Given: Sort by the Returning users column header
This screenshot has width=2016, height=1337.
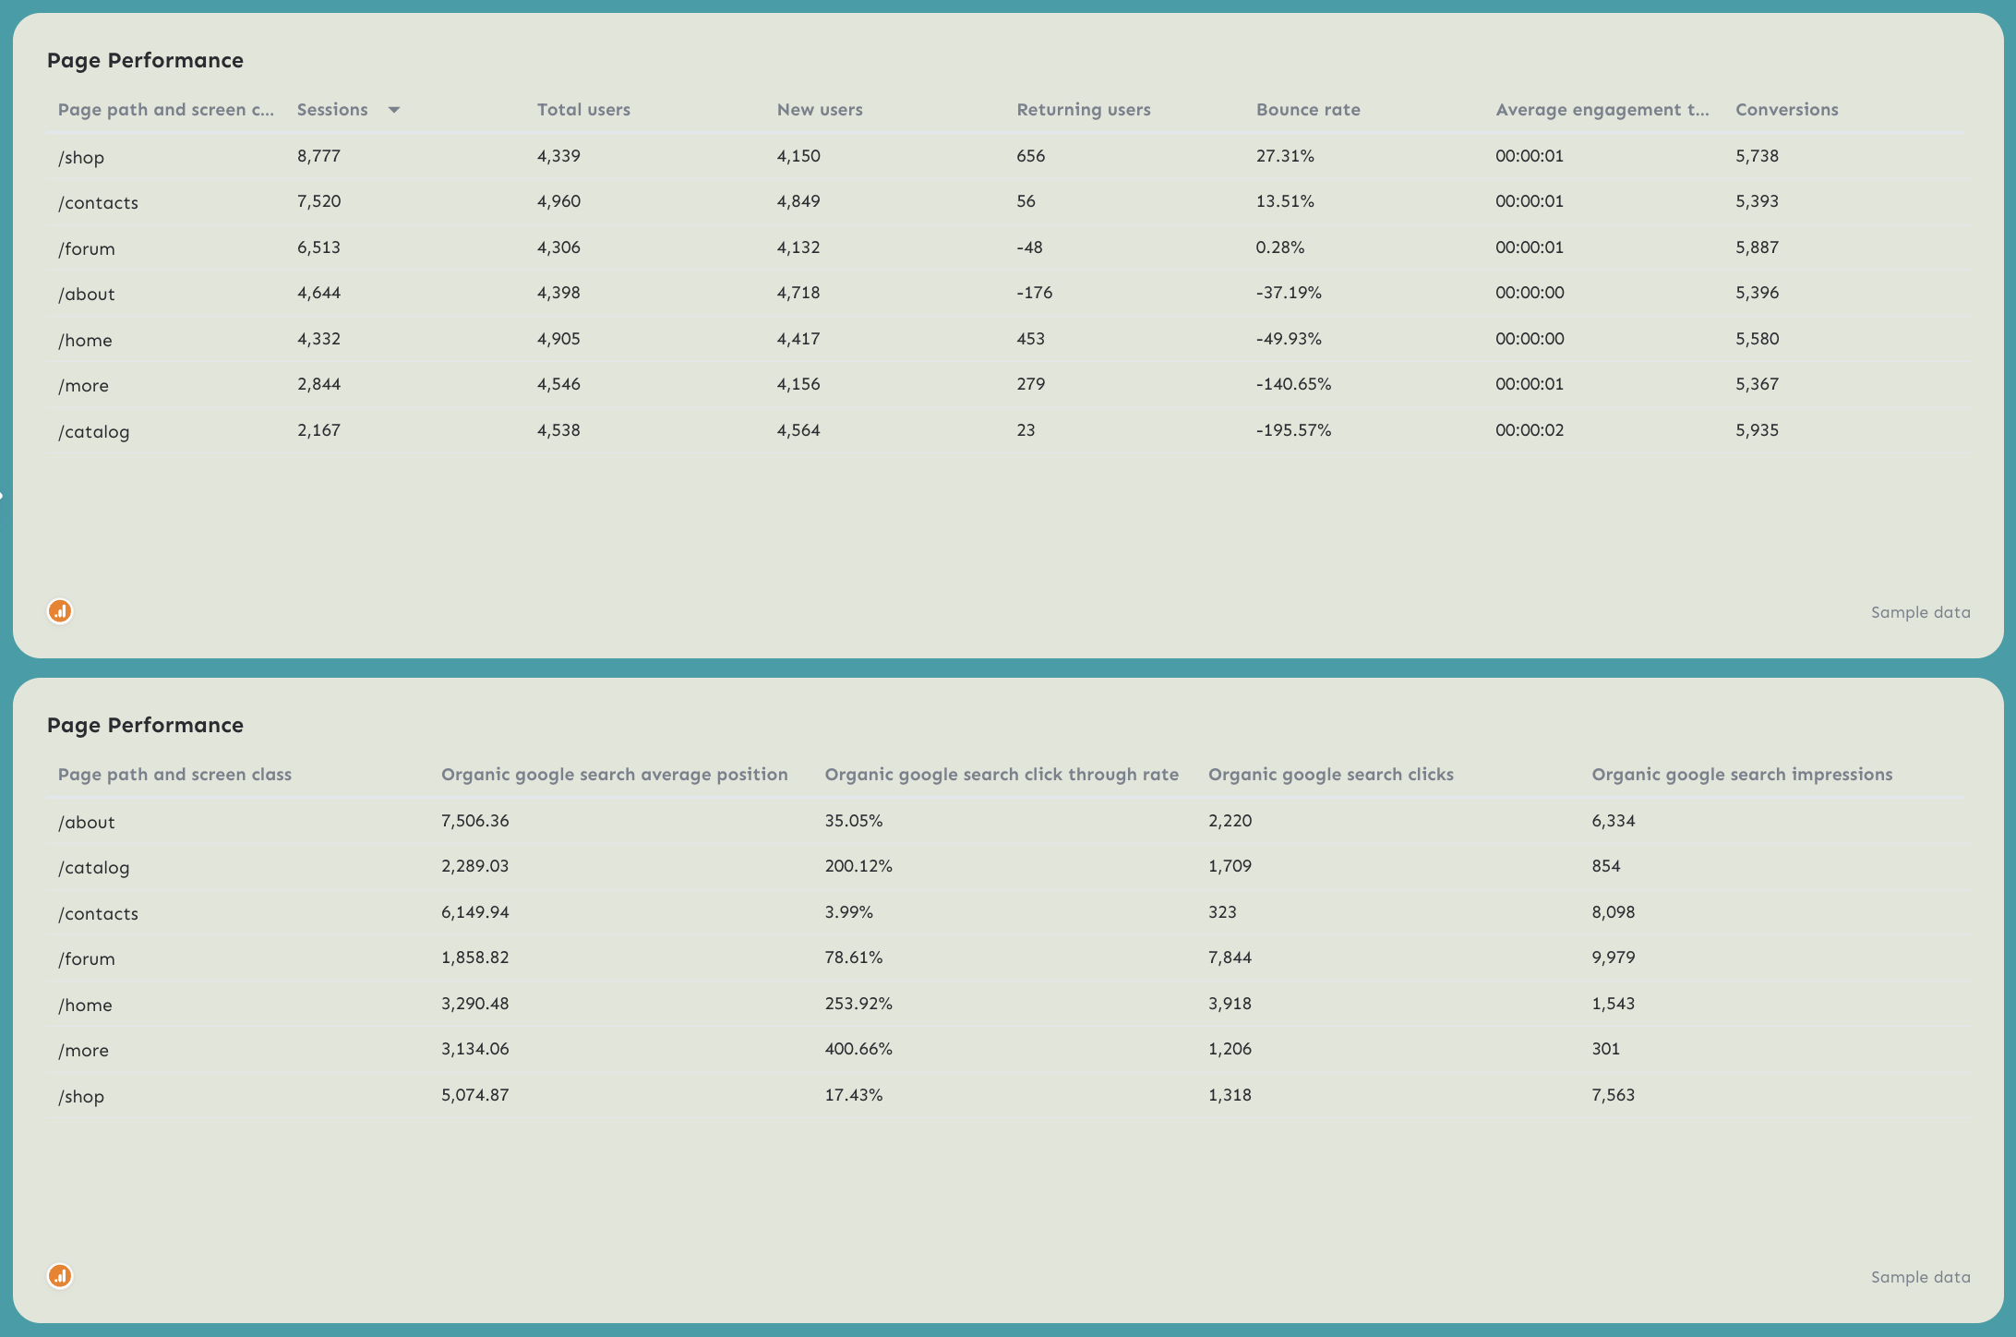Looking at the screenshot, I should (1083, 109).
